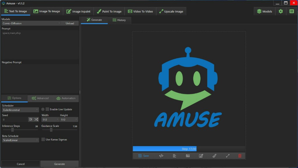Click the next seed arrow icon
298x168 pixels.
coord(31,119)
